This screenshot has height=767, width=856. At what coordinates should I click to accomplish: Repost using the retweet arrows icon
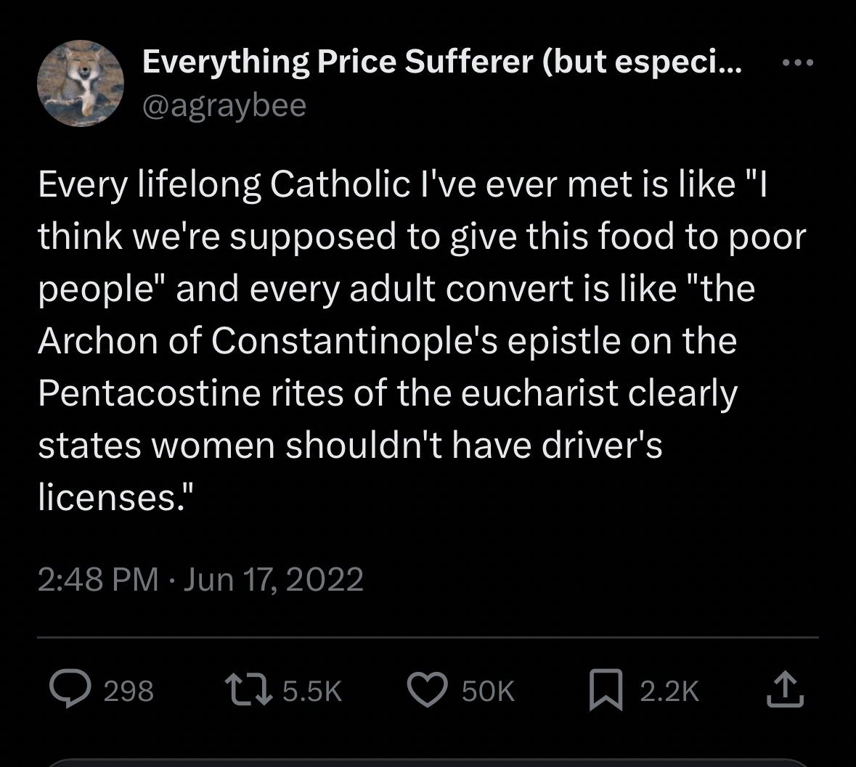243,690
